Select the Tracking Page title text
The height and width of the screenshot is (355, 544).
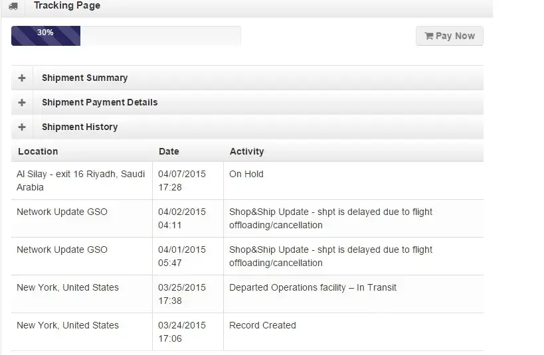coord(67,6)
